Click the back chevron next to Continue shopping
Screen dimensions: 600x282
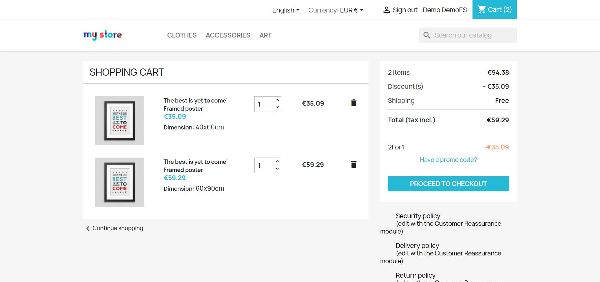click(x=88, y=229)
